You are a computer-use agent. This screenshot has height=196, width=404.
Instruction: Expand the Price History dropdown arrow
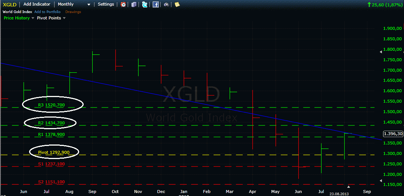coord(33,18)
